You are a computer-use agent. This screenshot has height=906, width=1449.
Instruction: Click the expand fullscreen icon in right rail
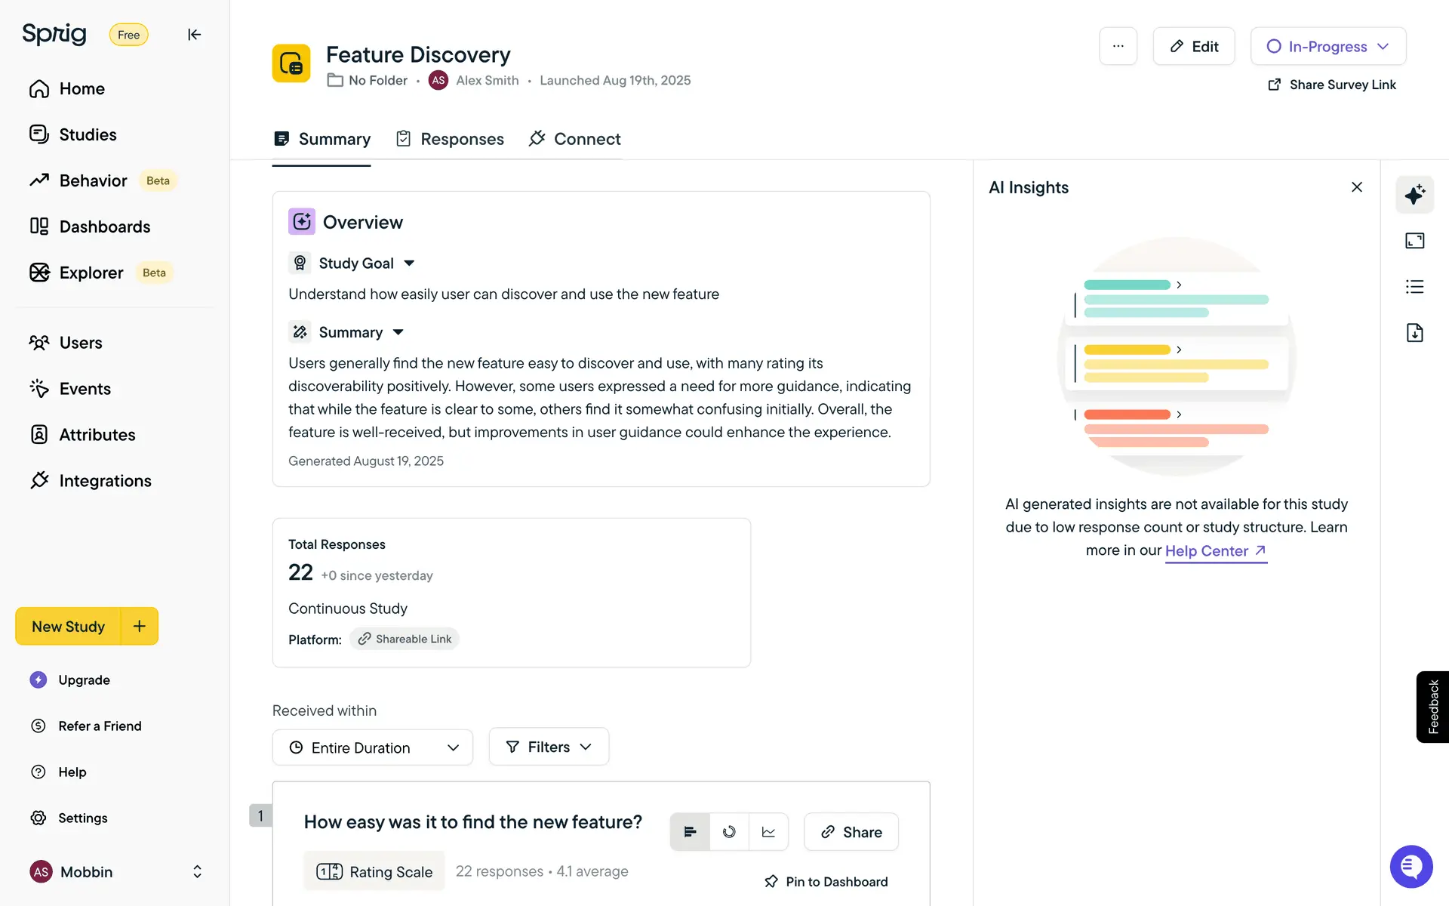(x=1414, y=241)
